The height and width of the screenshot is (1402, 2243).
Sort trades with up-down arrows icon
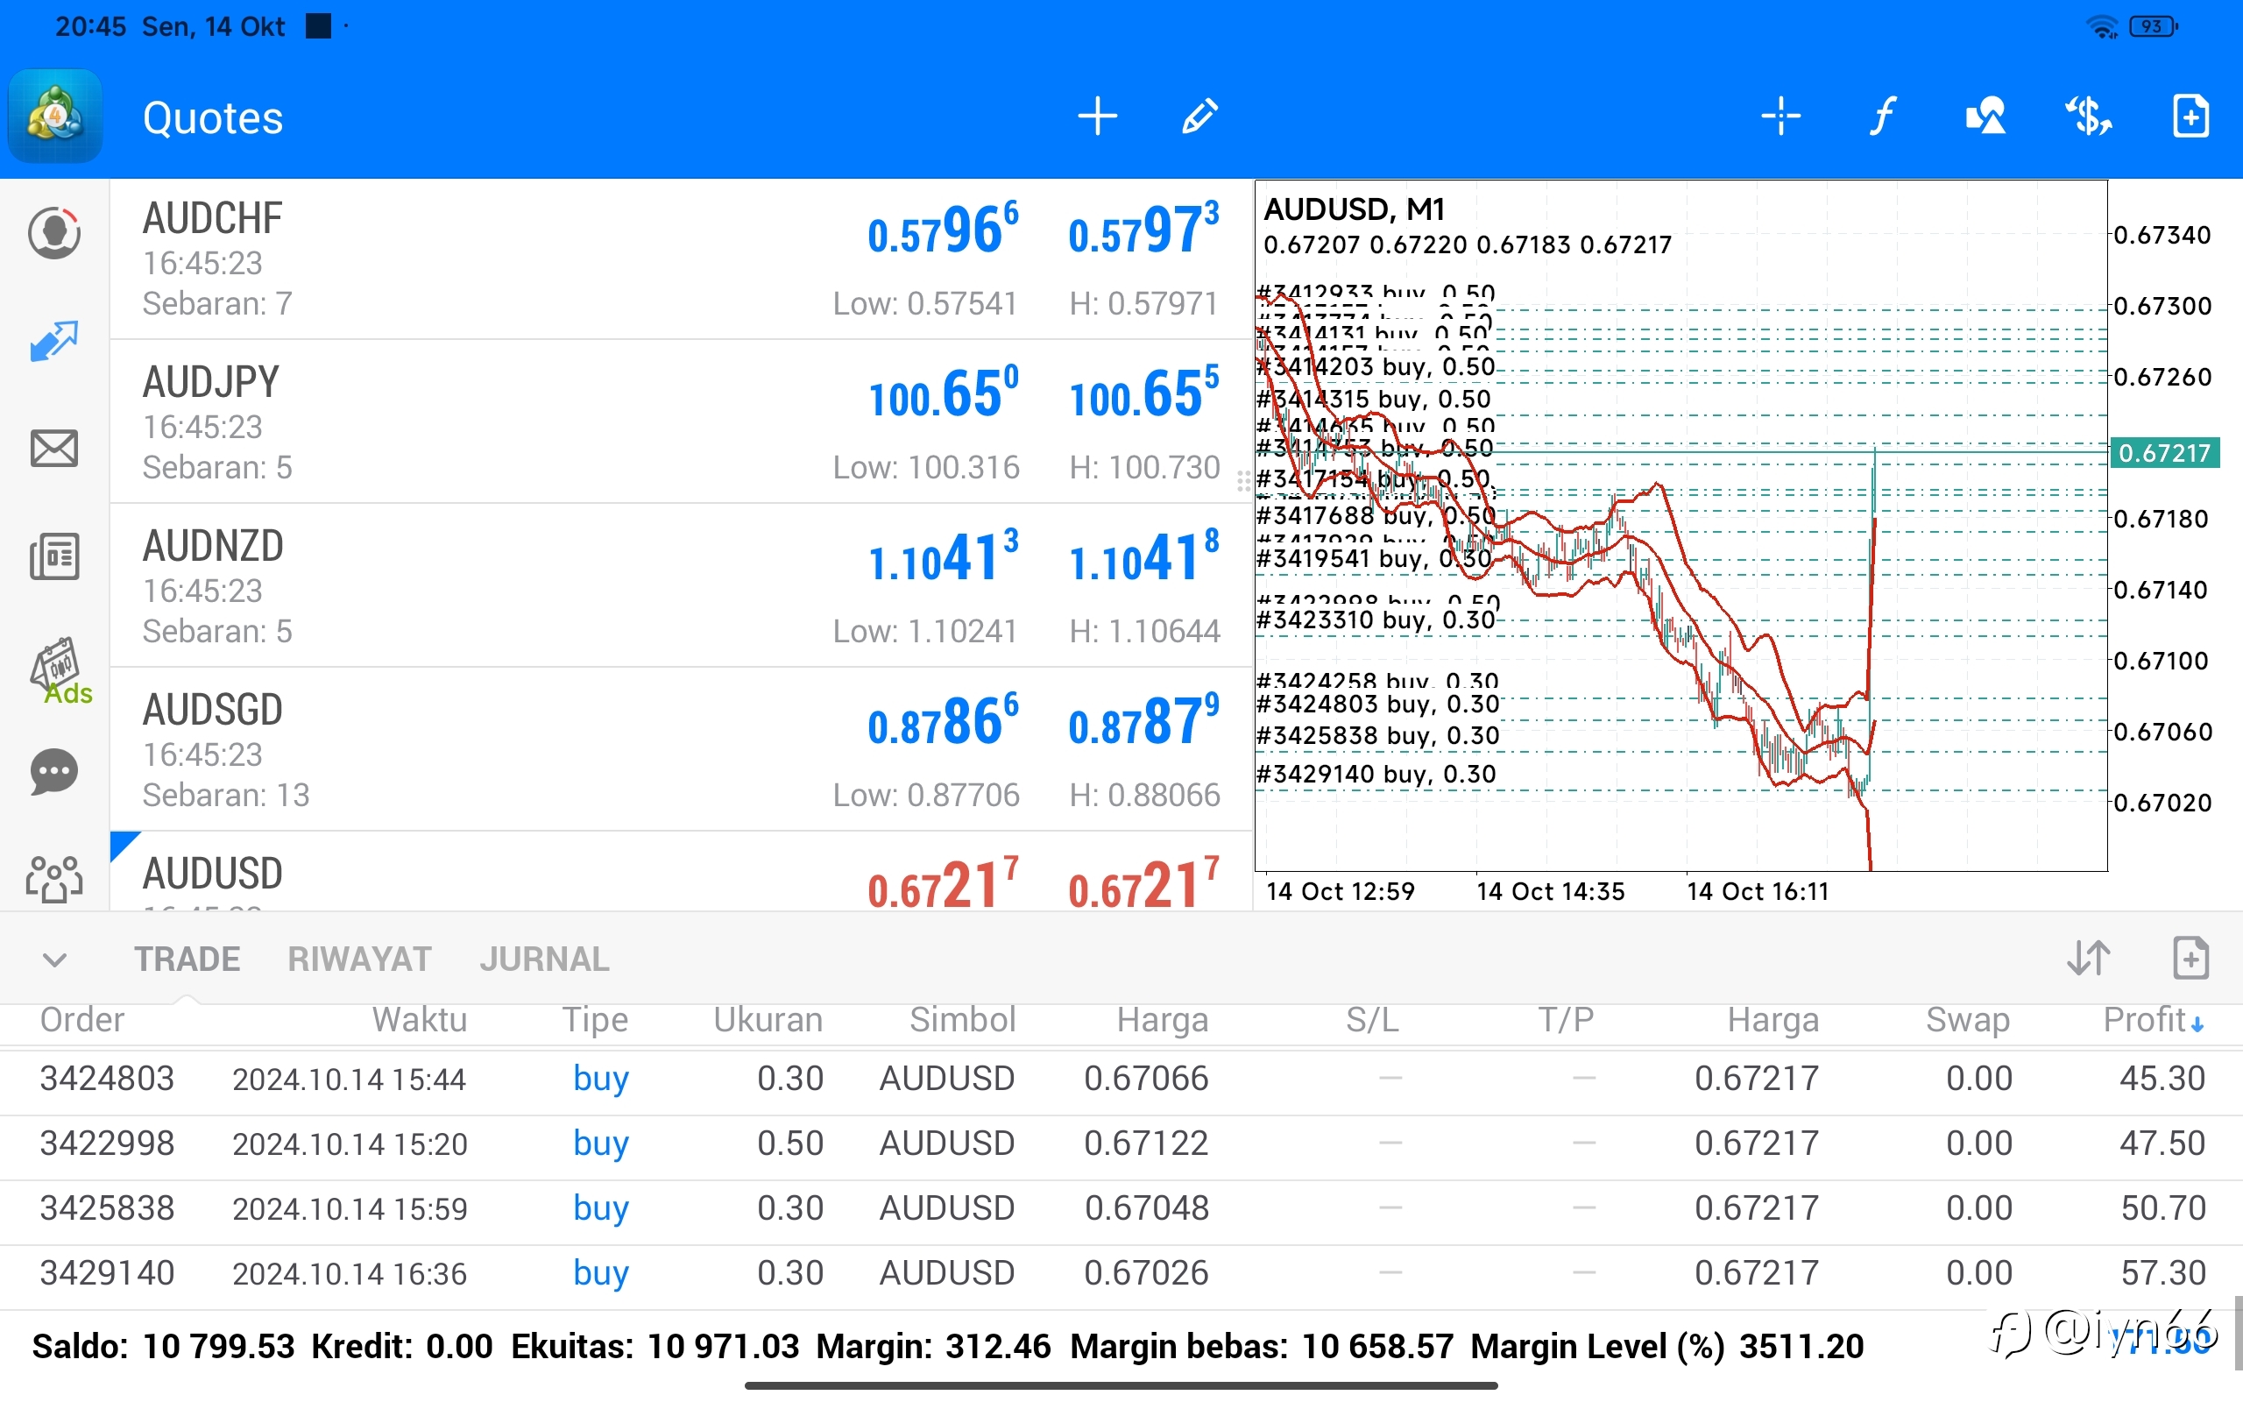click(x=2088, y=958)
